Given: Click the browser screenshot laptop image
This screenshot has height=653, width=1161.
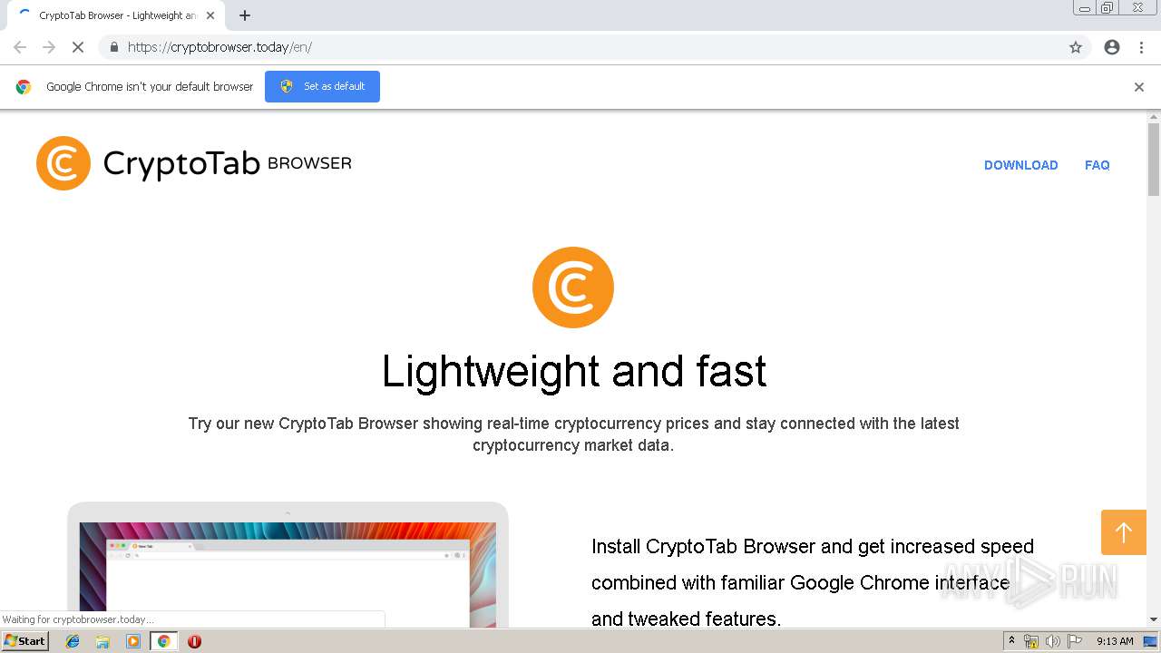Looking at the screenshot, I should coord(288,564).
